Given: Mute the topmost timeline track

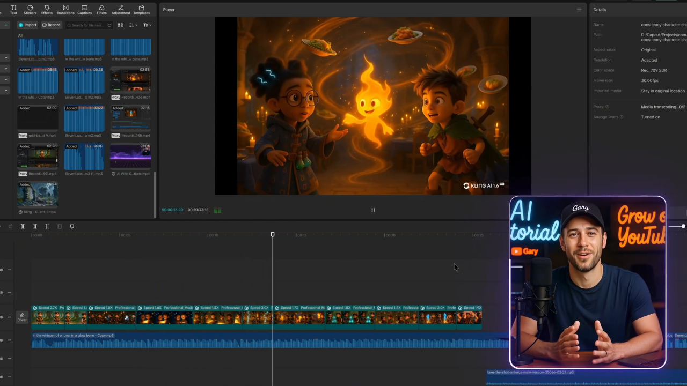Looking at the screenshot, I should point(2,270).
